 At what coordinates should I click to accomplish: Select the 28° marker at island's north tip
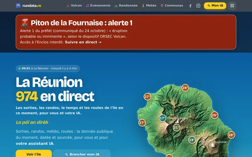[185, 88]
